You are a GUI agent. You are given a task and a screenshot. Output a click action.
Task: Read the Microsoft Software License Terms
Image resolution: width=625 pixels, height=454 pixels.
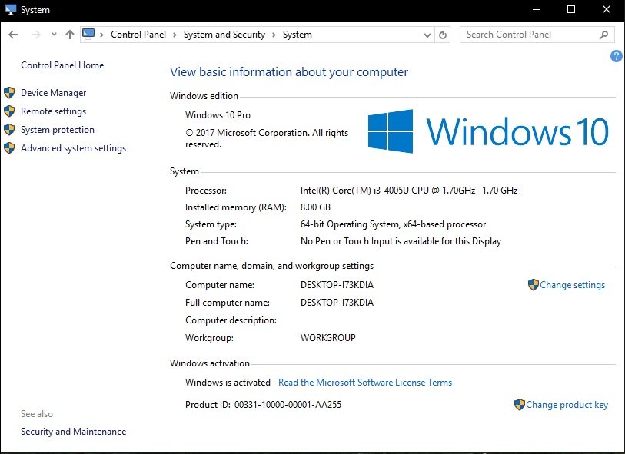(365, 383)
